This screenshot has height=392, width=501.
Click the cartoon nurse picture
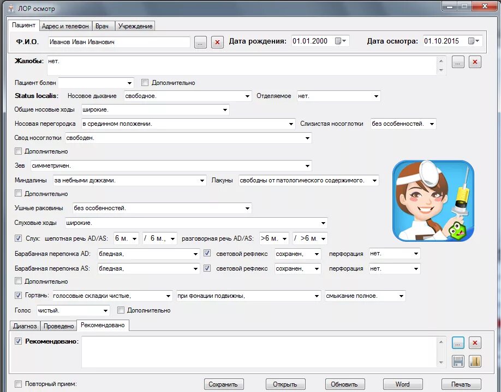tap(433, 201)
